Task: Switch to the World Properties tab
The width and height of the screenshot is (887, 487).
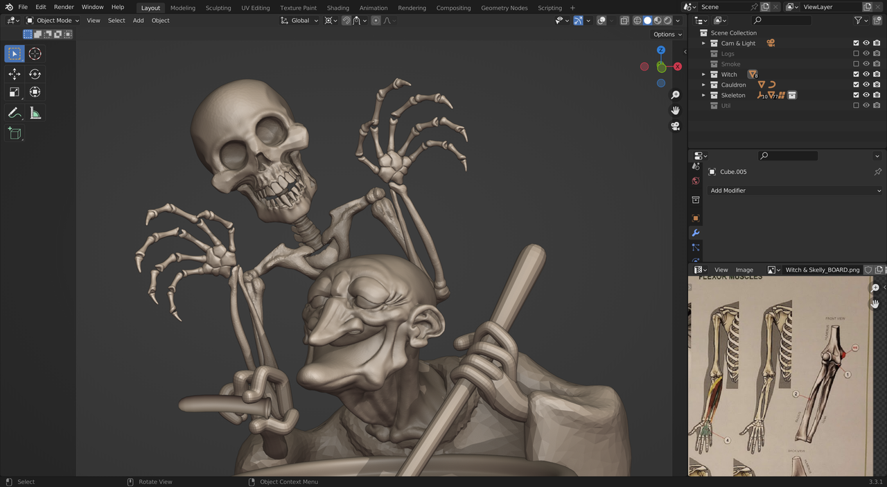Action: pos(696,181)
